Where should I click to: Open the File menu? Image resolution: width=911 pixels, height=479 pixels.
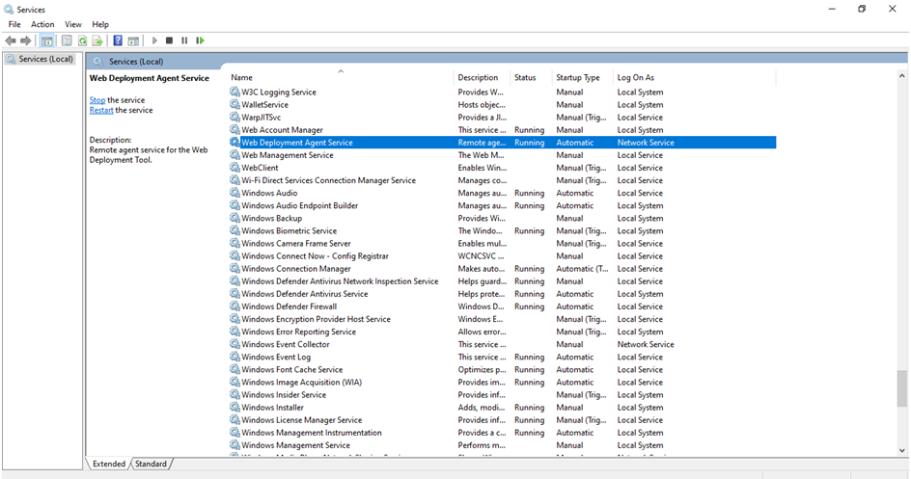pos(14,24)
